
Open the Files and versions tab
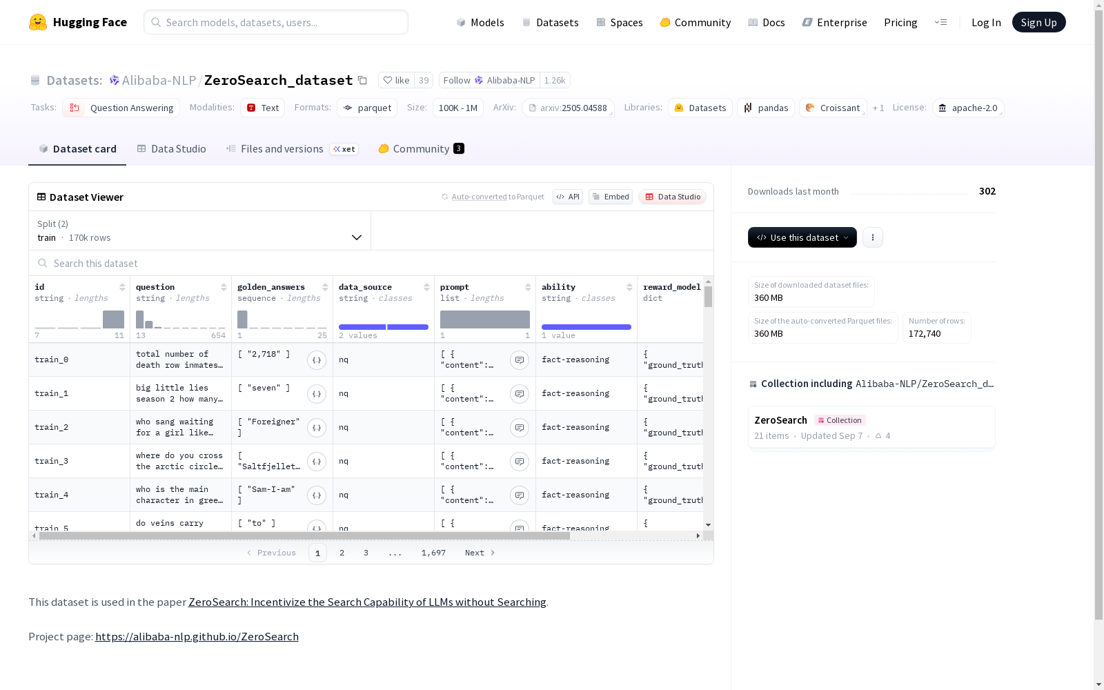(x=292, y=149)
